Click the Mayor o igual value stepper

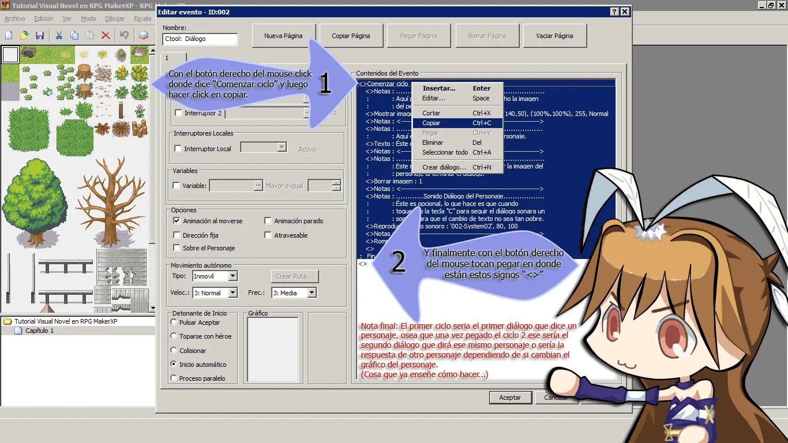pos(336,186)
